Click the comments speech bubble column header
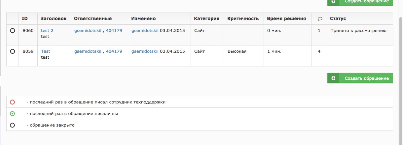This screenshot has height=145, width=403. (320, 19)
